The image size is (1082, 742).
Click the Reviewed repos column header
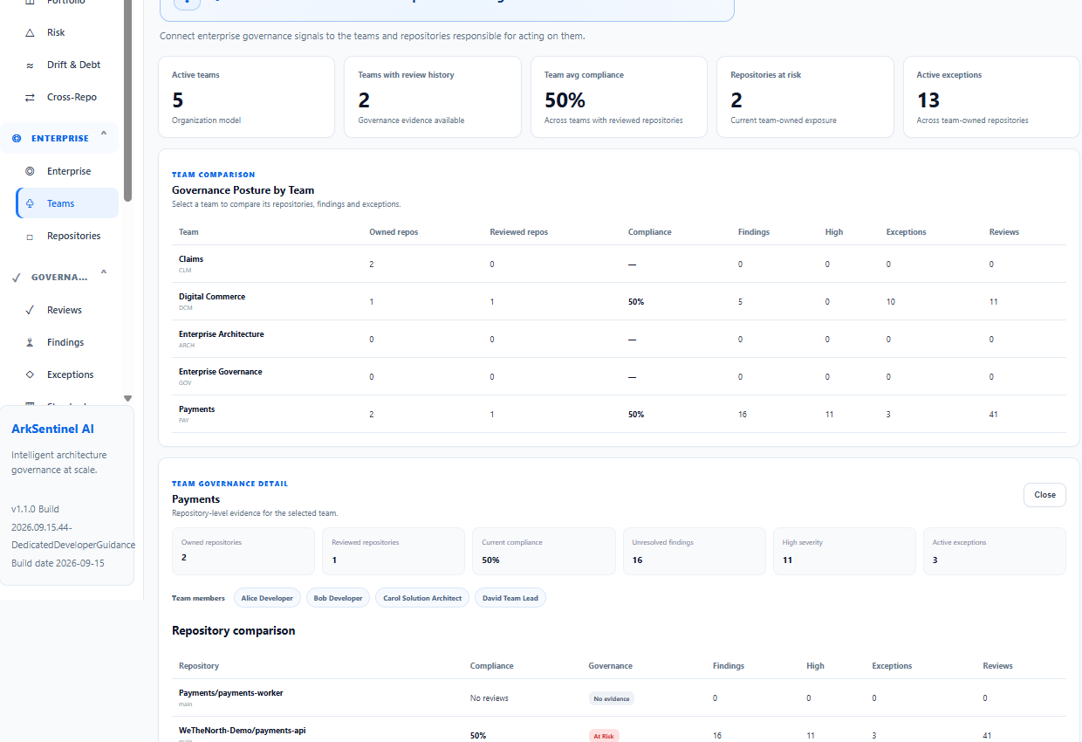point(519,232)
